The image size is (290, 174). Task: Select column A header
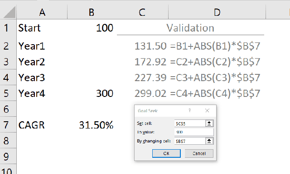(42, 12)
